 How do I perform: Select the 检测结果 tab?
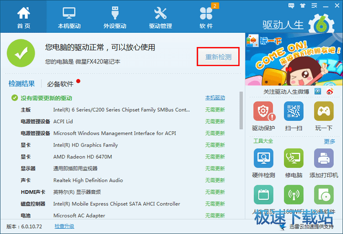21,83
